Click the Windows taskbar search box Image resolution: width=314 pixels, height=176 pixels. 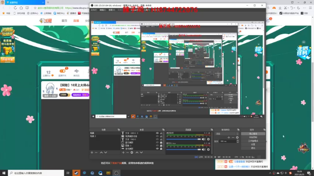[x=36, y=173]
